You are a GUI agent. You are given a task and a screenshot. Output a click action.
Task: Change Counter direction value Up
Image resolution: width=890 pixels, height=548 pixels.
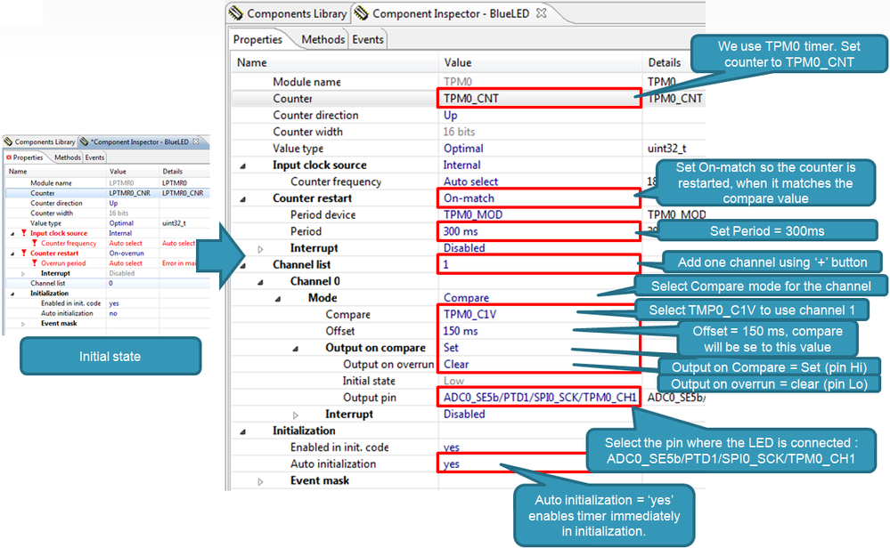(x=450, y=115)
